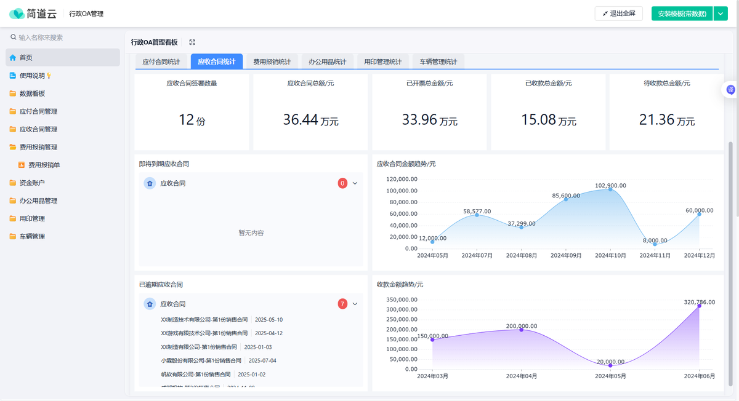
Task: Click the fullscreen icon beside 行政OA管理看板
Action: (192, 42)
